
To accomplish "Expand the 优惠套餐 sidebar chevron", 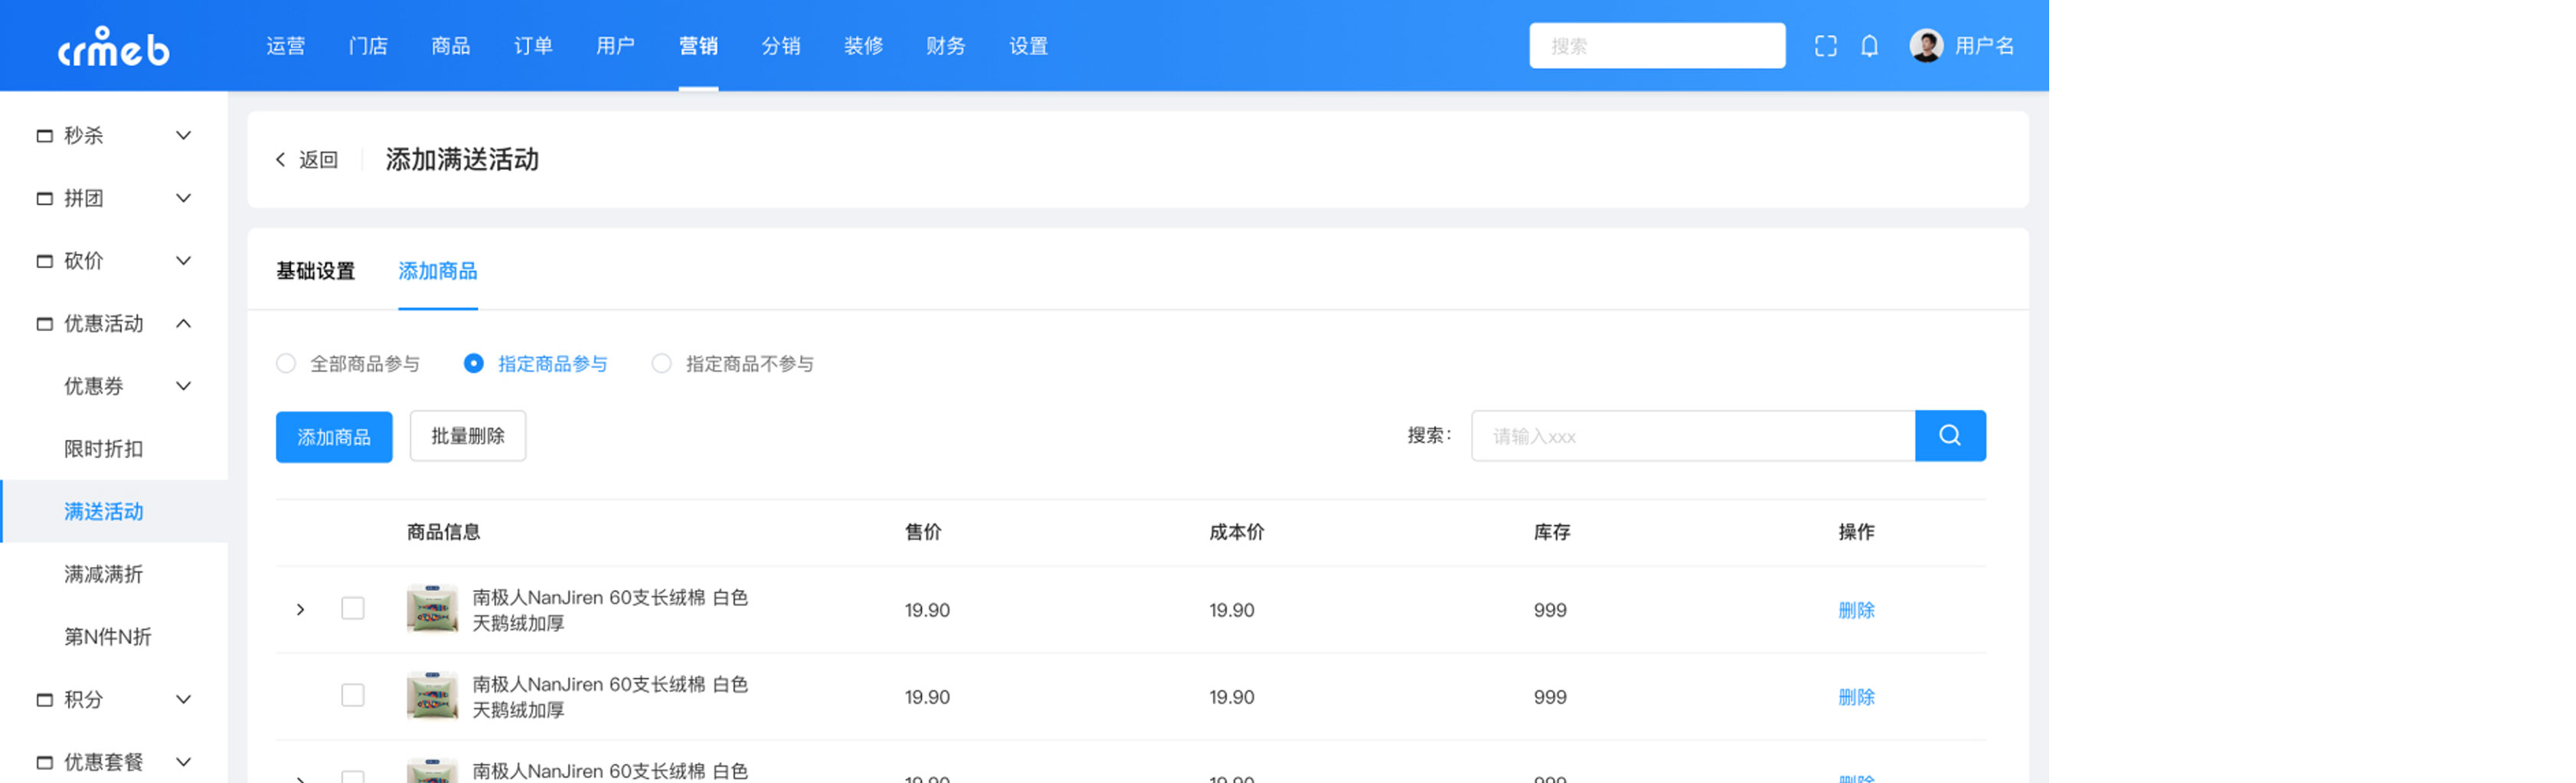I will point(184,762).
